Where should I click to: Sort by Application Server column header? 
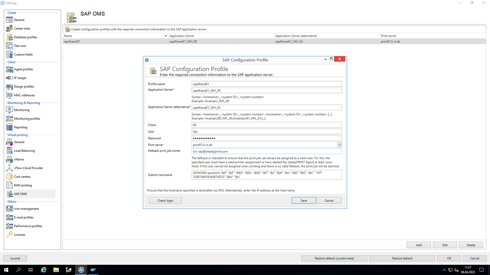pos(221,36)
